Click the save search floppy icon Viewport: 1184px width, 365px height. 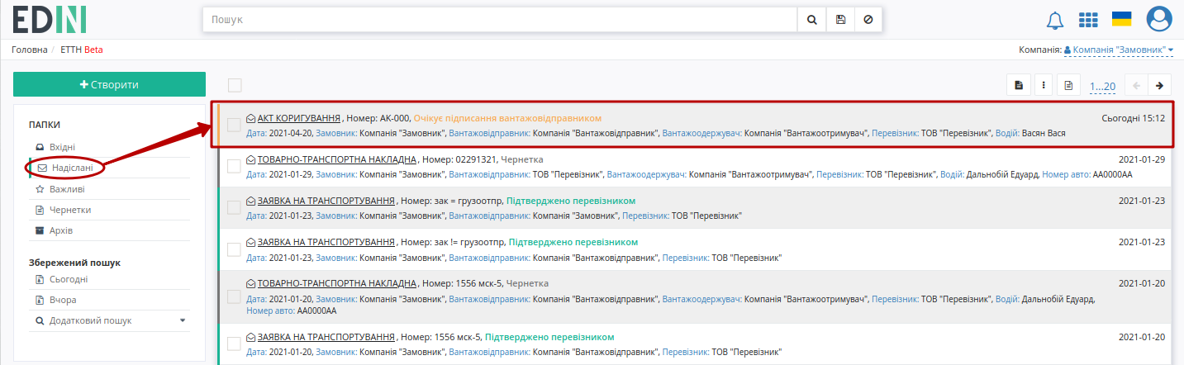pyautogui.click(x=840, y=19)
